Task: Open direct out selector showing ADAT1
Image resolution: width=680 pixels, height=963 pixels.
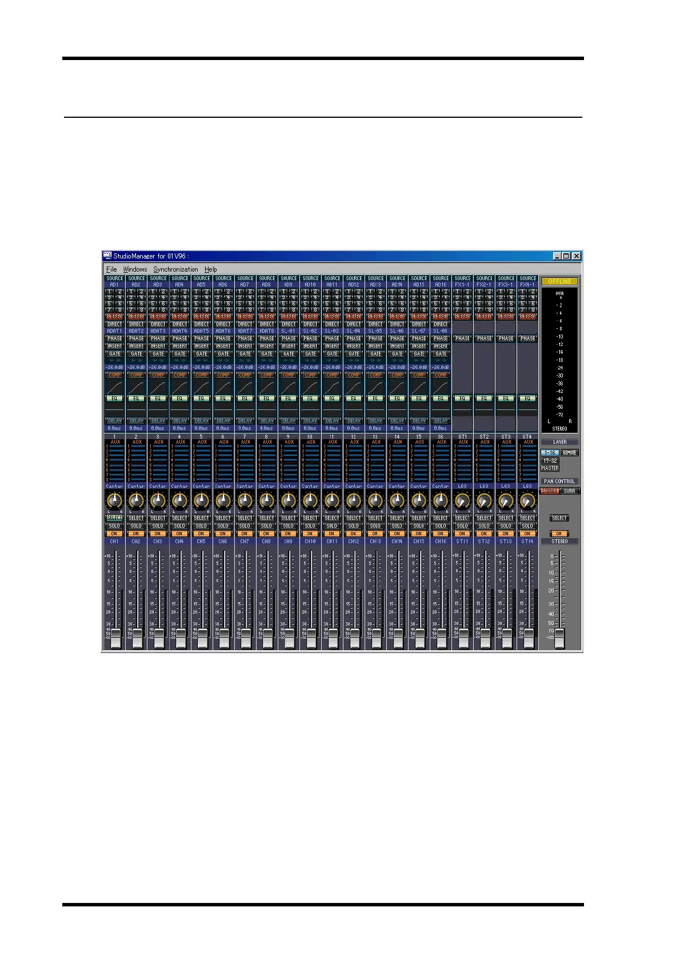Action: [x=114, y=331]
